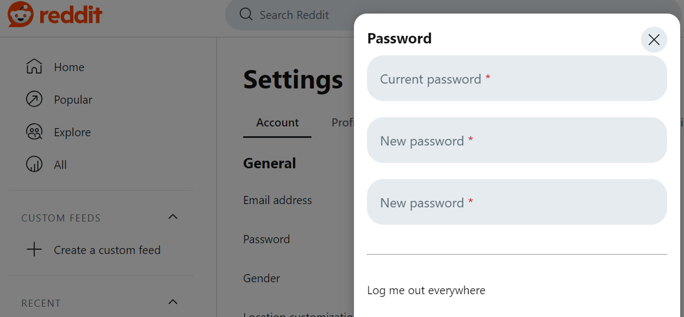This screenshot has height=317, width=684.
Task: Select the Home icon in sidebar
Action: [x=34, y=66]
